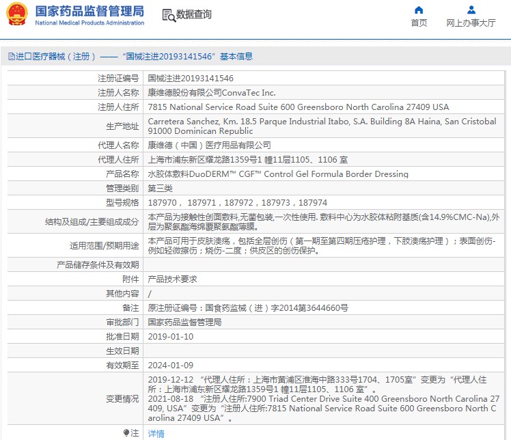Click the 基本信息 header title
Screen dimensions: 511x440
point(236,57)
